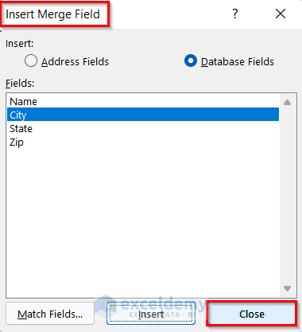Click the scroll down arrow of Fields list
This screenshot has width=302, height=332.
click(288, 288)
